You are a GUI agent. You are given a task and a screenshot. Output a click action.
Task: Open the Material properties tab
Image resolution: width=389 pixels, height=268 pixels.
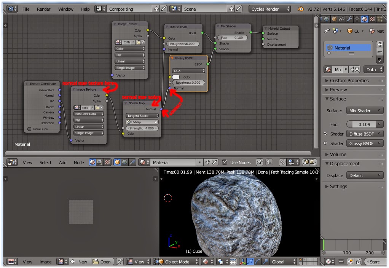click(365, 19)
